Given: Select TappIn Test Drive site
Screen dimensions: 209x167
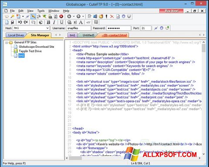Looking at the screenshot, I should click(30, 51).
